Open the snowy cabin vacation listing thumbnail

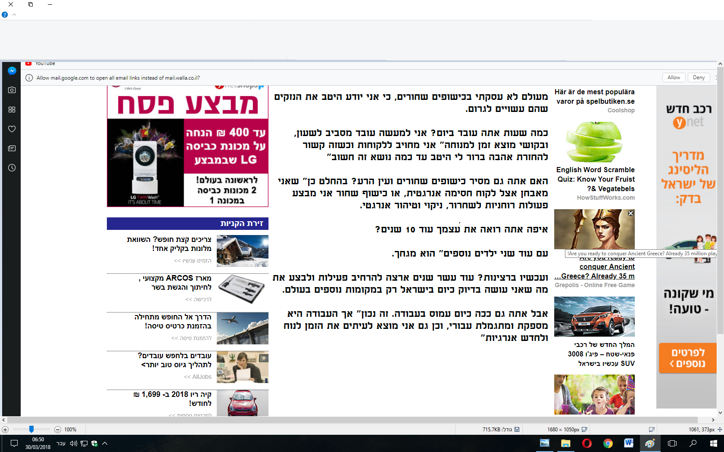tap(243, 251)
